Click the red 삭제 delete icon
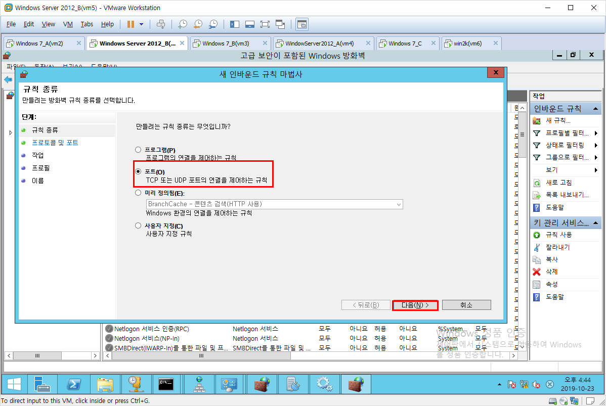Image resolution: width=606 pixels, height=406 pixels. tap(537, 272)
